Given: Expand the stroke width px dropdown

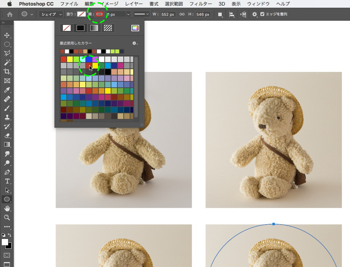Looking at the screenshot, I should (128, 14).
